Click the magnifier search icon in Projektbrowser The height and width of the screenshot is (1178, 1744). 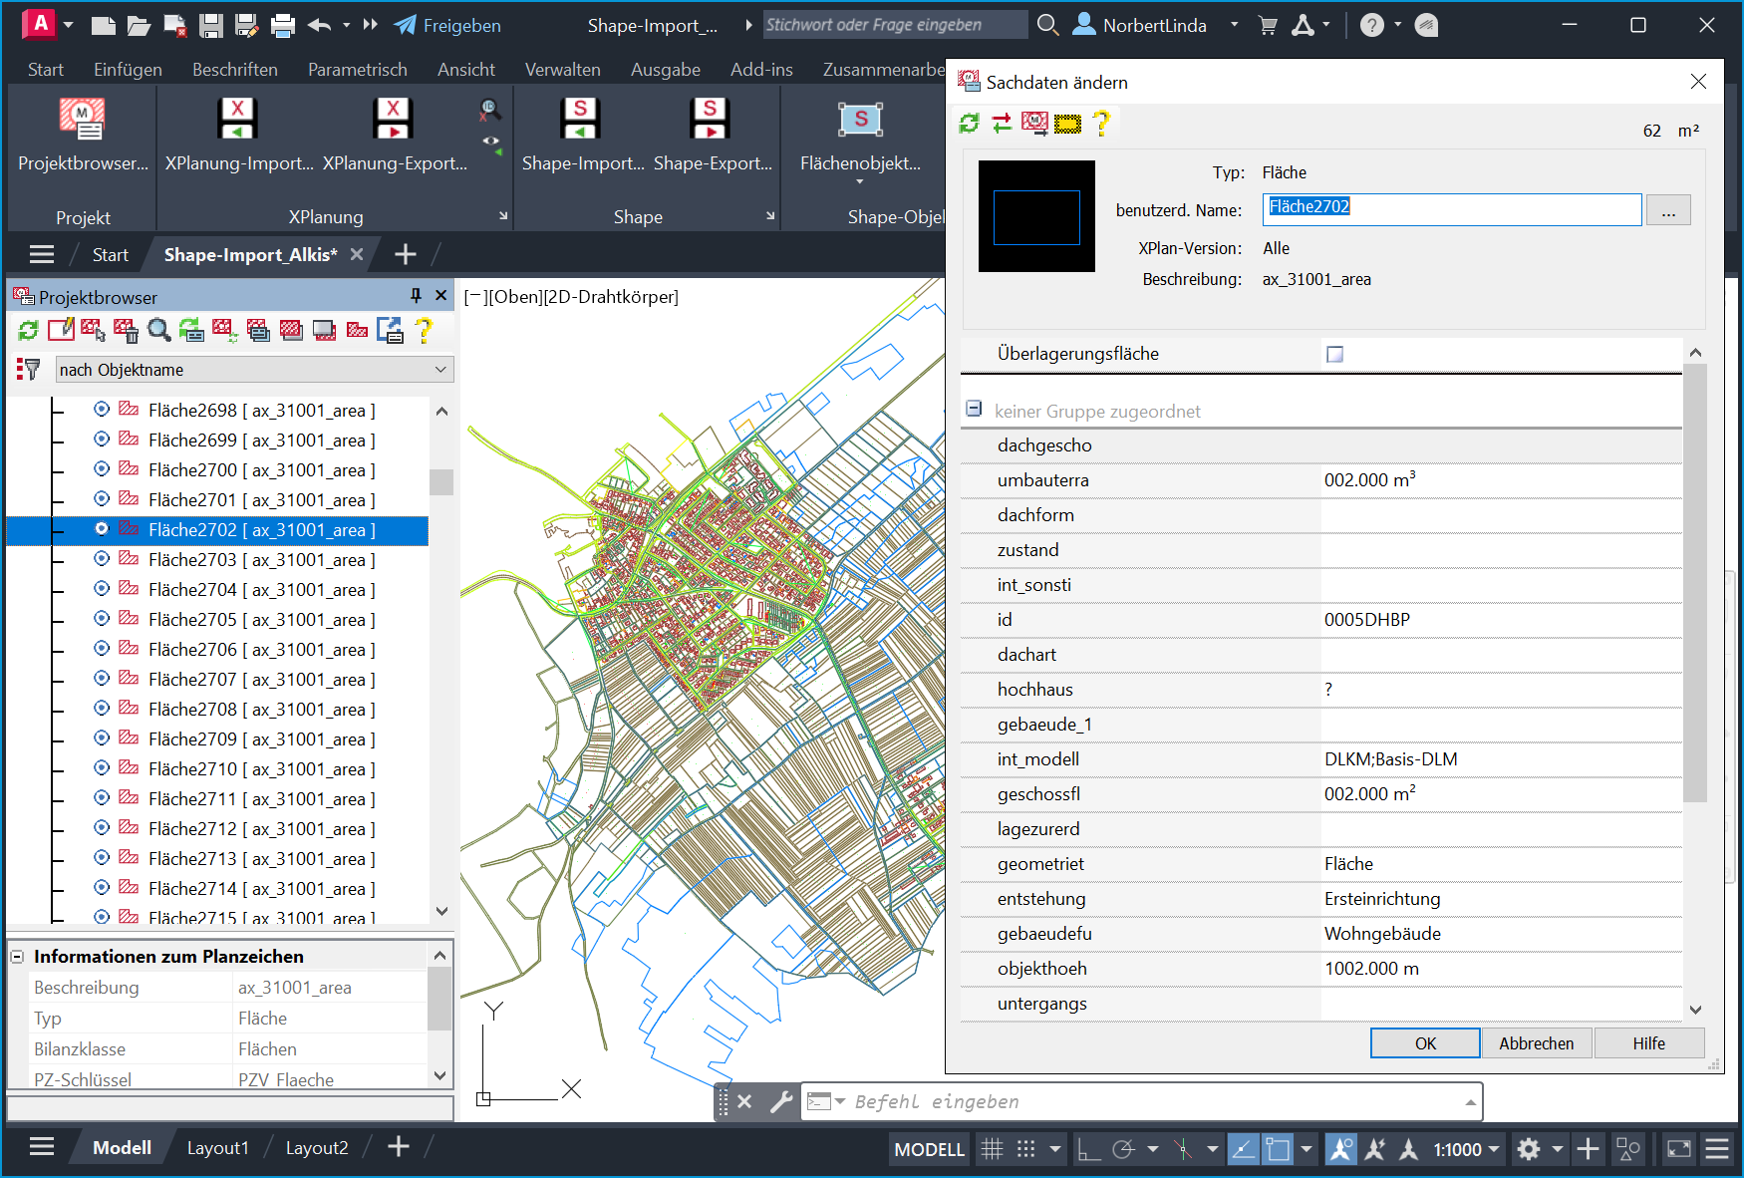point(158,331)
